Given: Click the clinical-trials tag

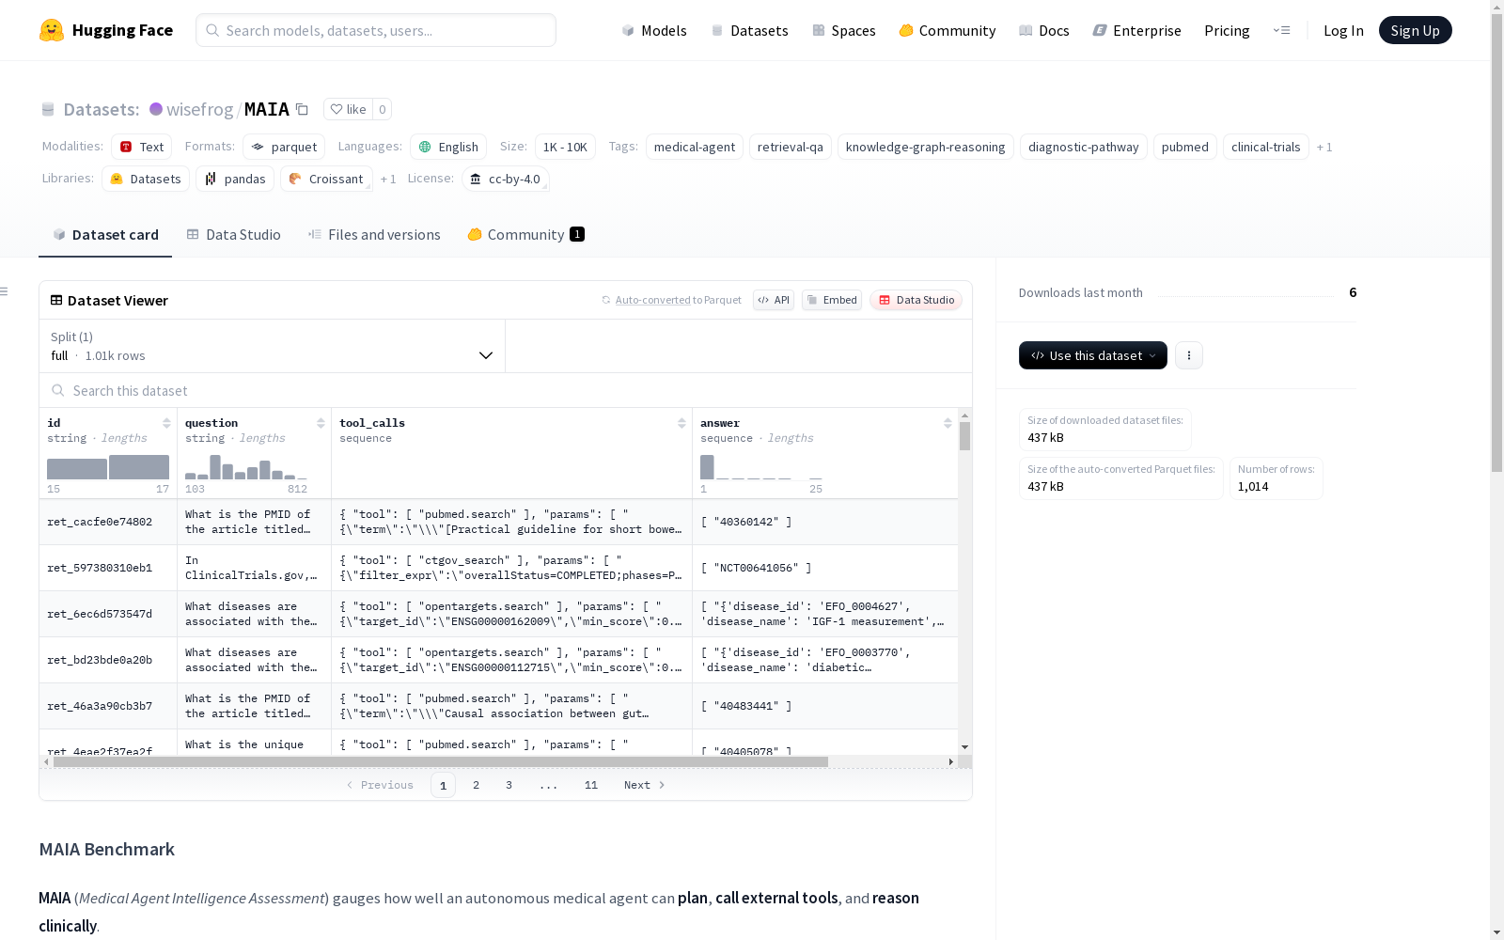Looking at the screenshot, I should 1266,147.
